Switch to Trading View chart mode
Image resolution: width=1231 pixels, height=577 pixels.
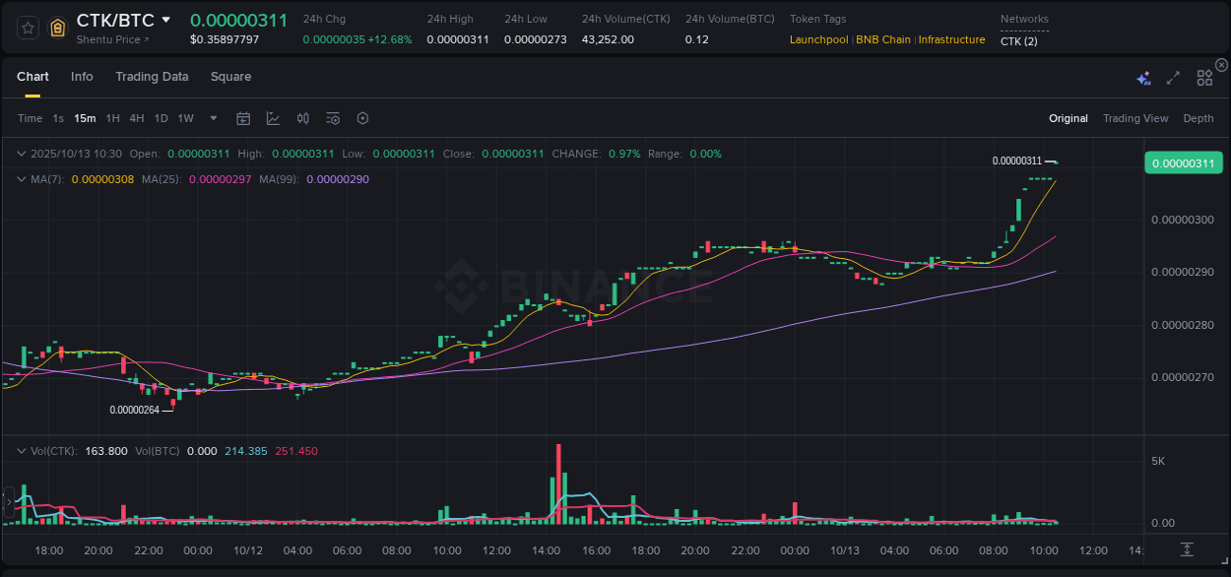(x=1135, y=118)
